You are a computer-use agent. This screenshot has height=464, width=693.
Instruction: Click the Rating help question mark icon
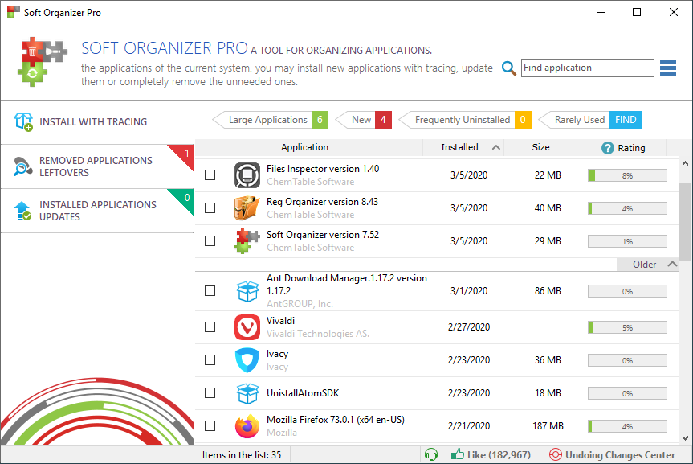point(608,148)
